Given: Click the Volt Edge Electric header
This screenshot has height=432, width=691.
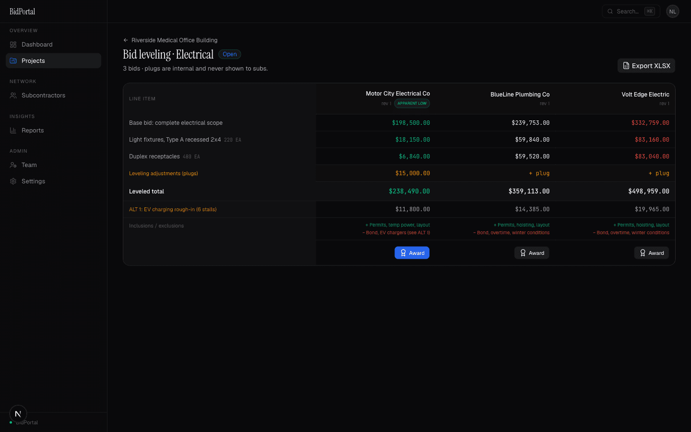Looking at the screenshot, I should click(645, 95).
